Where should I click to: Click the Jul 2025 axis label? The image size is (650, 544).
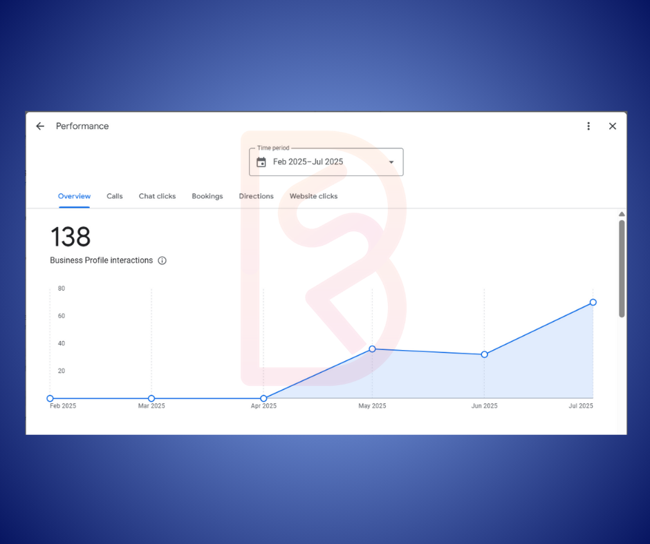coord(580,406)
